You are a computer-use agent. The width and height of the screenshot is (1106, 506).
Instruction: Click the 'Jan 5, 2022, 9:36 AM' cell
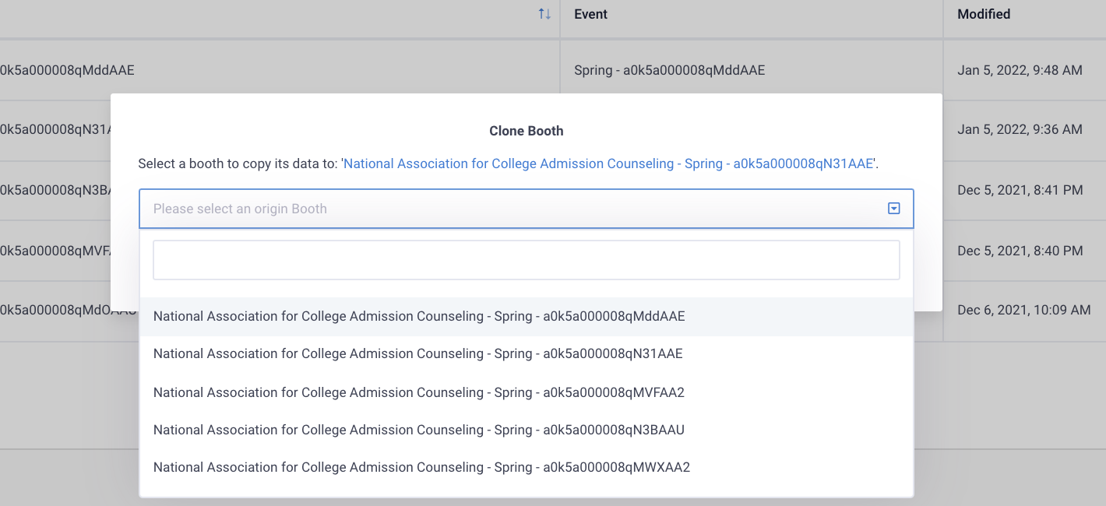1020,129
